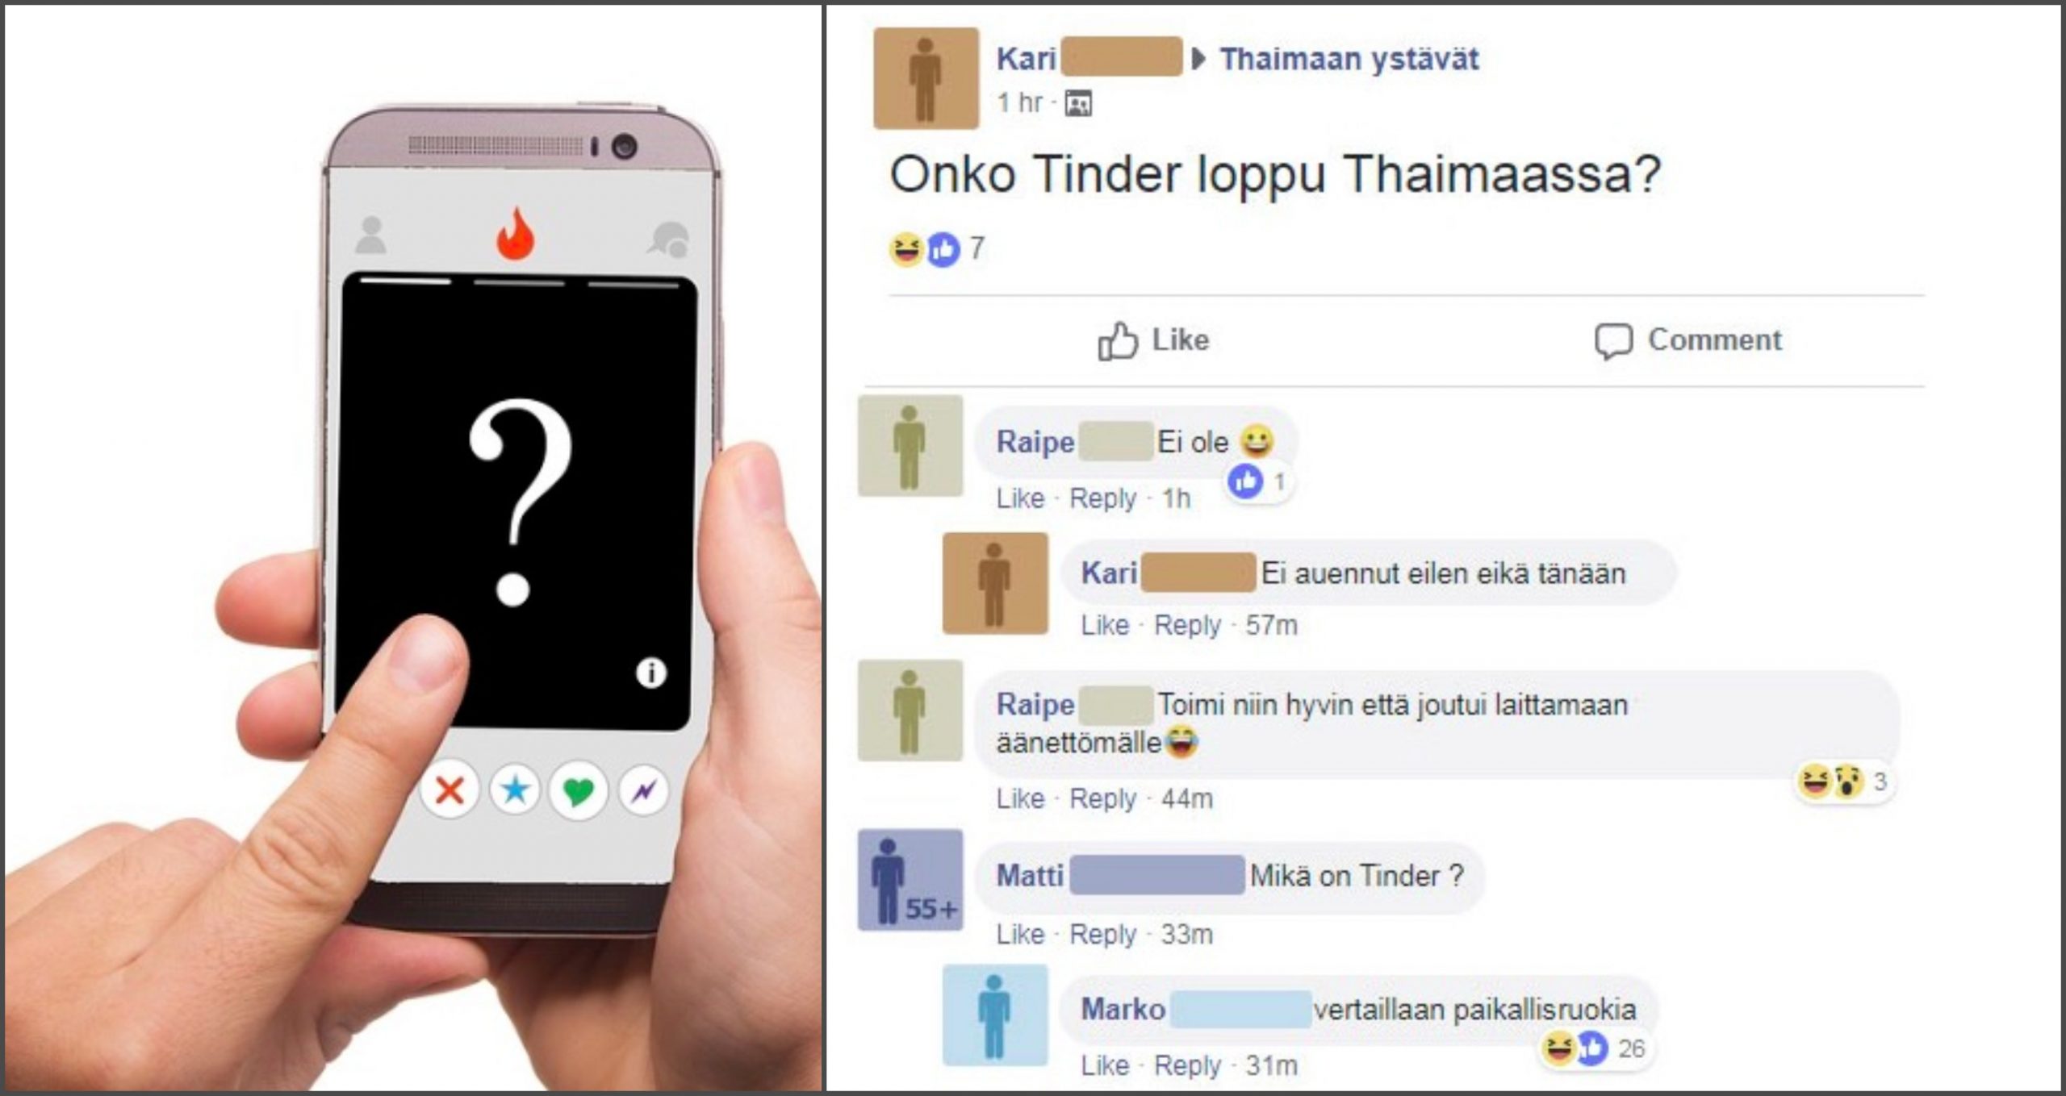This screenshot has width=2066, height=1096.
Task: Like the post with thumbs-up button
Action: [x=1153, y=340]
